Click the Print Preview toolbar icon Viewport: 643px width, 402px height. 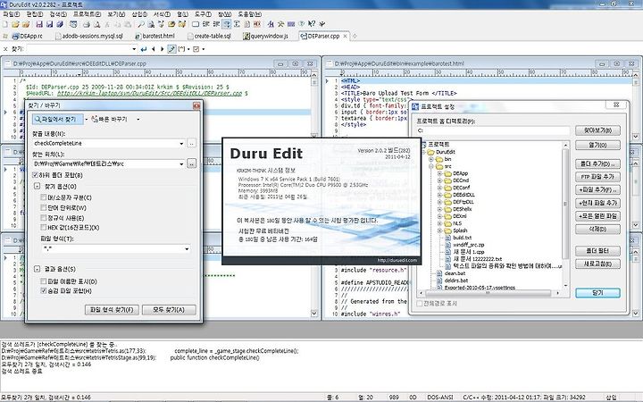click(x=96, y=24)
